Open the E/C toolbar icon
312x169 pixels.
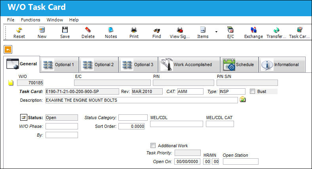tap(230, 30)
